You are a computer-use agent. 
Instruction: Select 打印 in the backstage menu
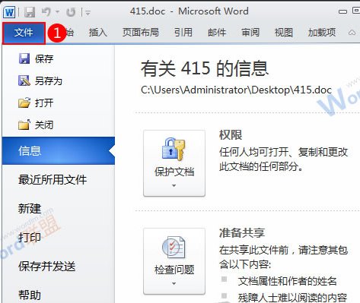coord(30,238)
